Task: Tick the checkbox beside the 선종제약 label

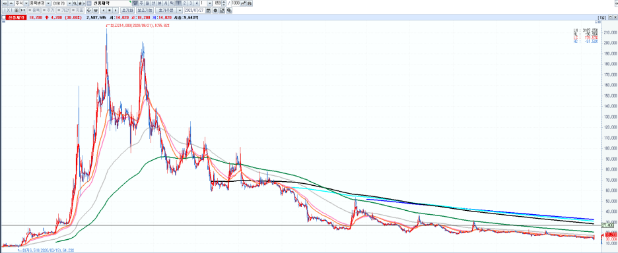Action: click(x=3, y=18)
